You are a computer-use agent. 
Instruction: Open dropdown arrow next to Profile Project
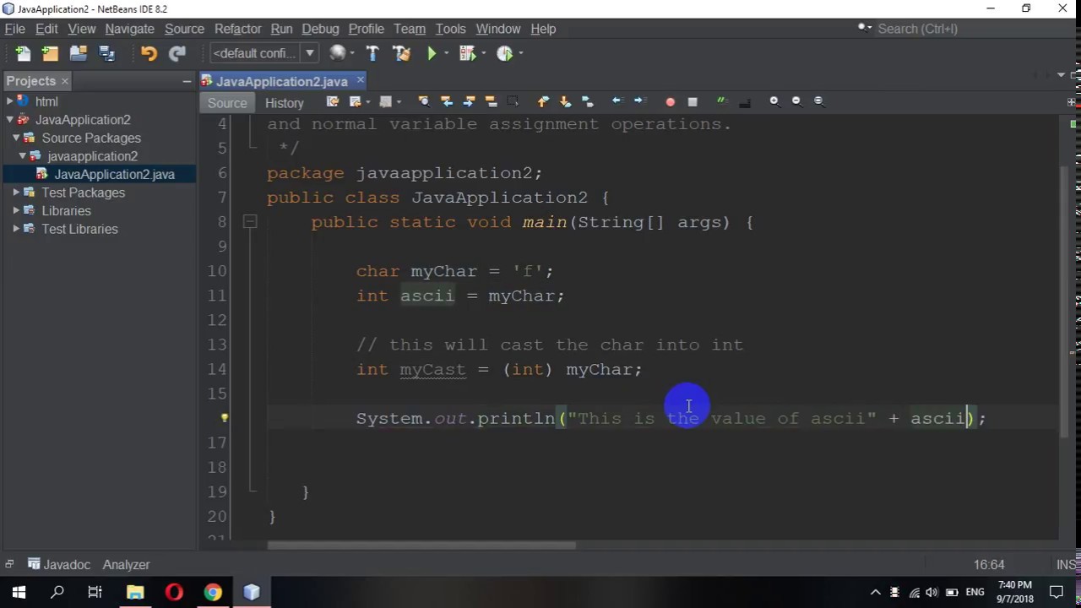click(x=521, y=53)
